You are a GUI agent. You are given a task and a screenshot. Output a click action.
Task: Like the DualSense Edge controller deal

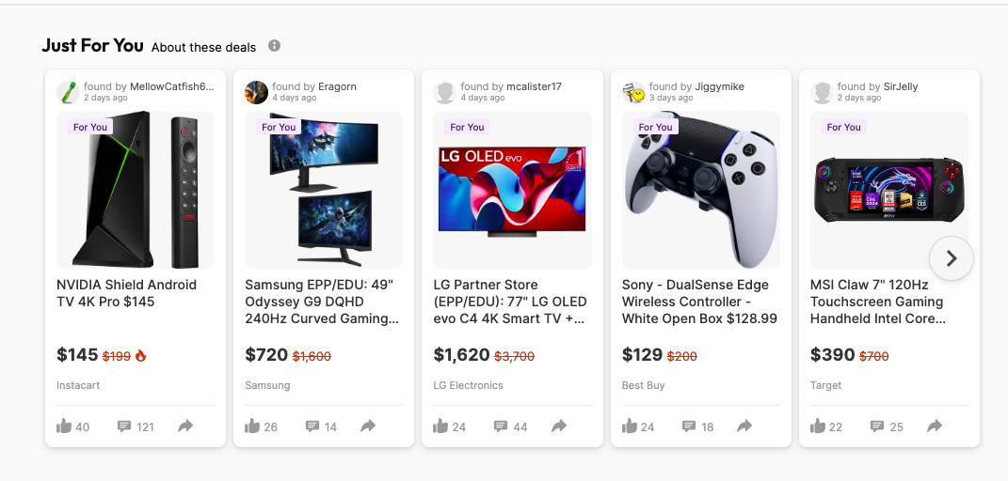[630, 427]
